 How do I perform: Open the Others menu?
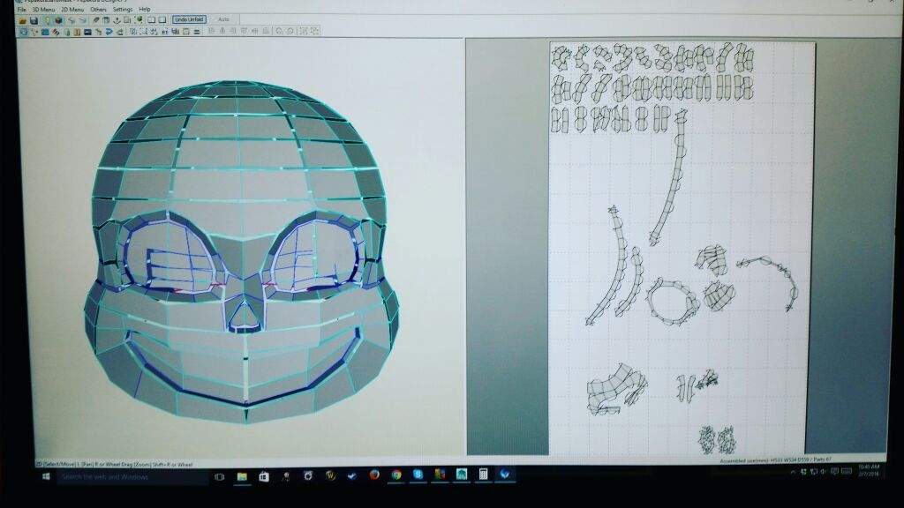point(99,9)
